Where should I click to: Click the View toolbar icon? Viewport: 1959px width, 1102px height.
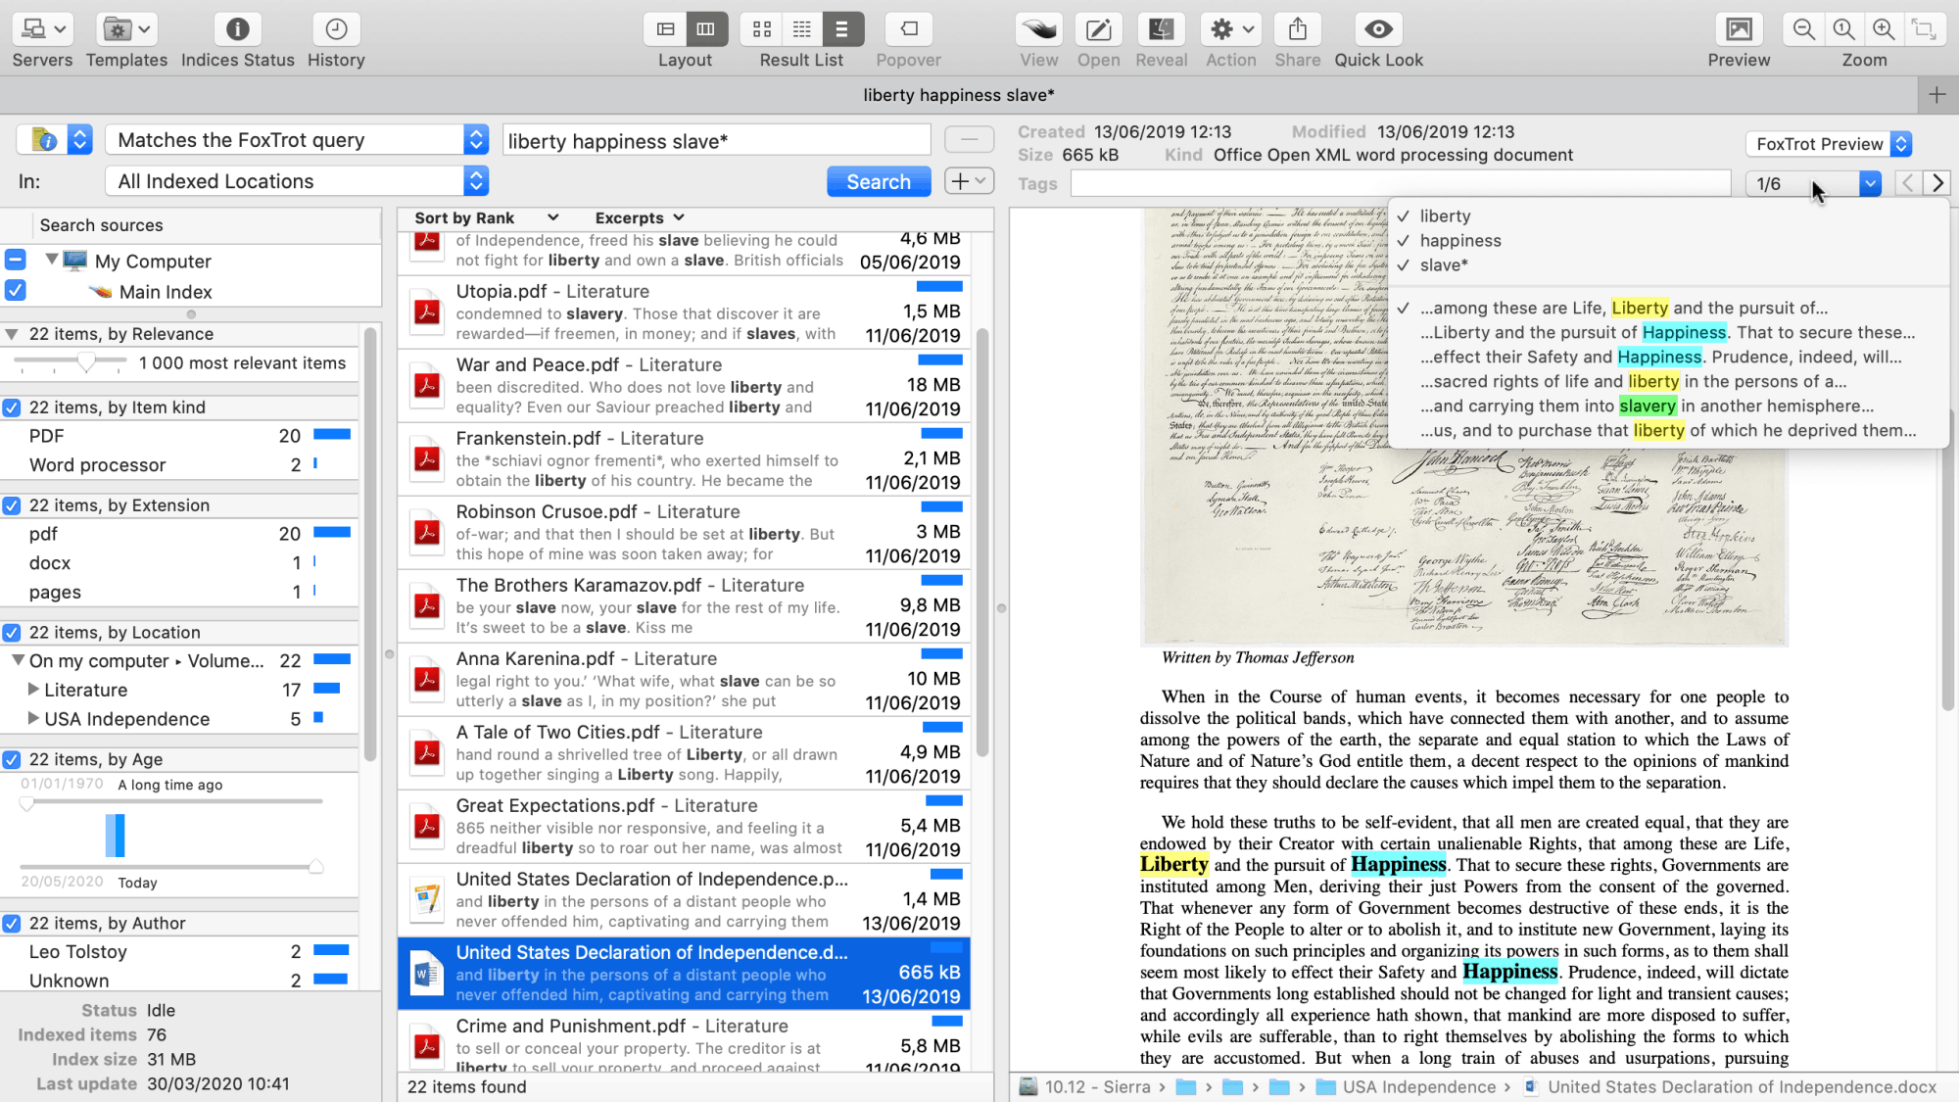coord(1039,29)
